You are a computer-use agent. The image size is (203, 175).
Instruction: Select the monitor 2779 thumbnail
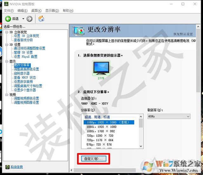(x=101, y=68)
